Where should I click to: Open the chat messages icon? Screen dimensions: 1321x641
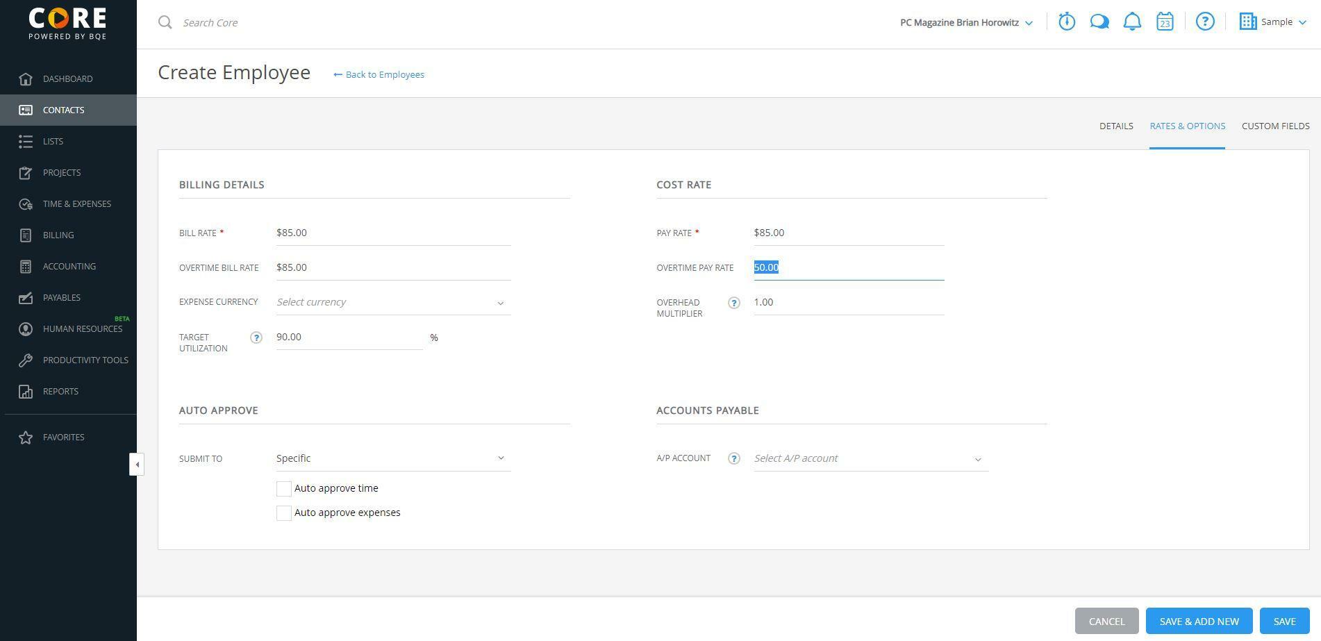click(x=1099, y=22)
